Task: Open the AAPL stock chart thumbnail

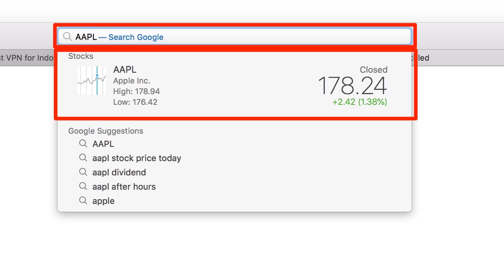Action: pos(92,81)
